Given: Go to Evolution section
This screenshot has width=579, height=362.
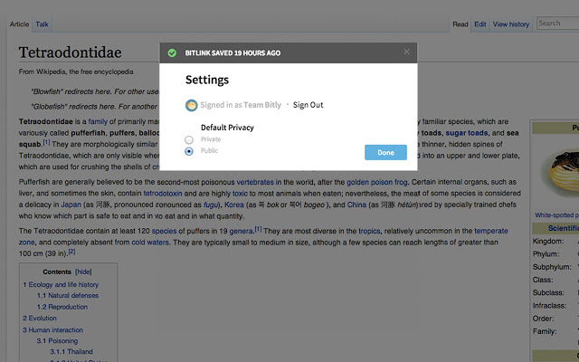Looking at the screenshot, I should pyautogui.click(x=40, y=318).
